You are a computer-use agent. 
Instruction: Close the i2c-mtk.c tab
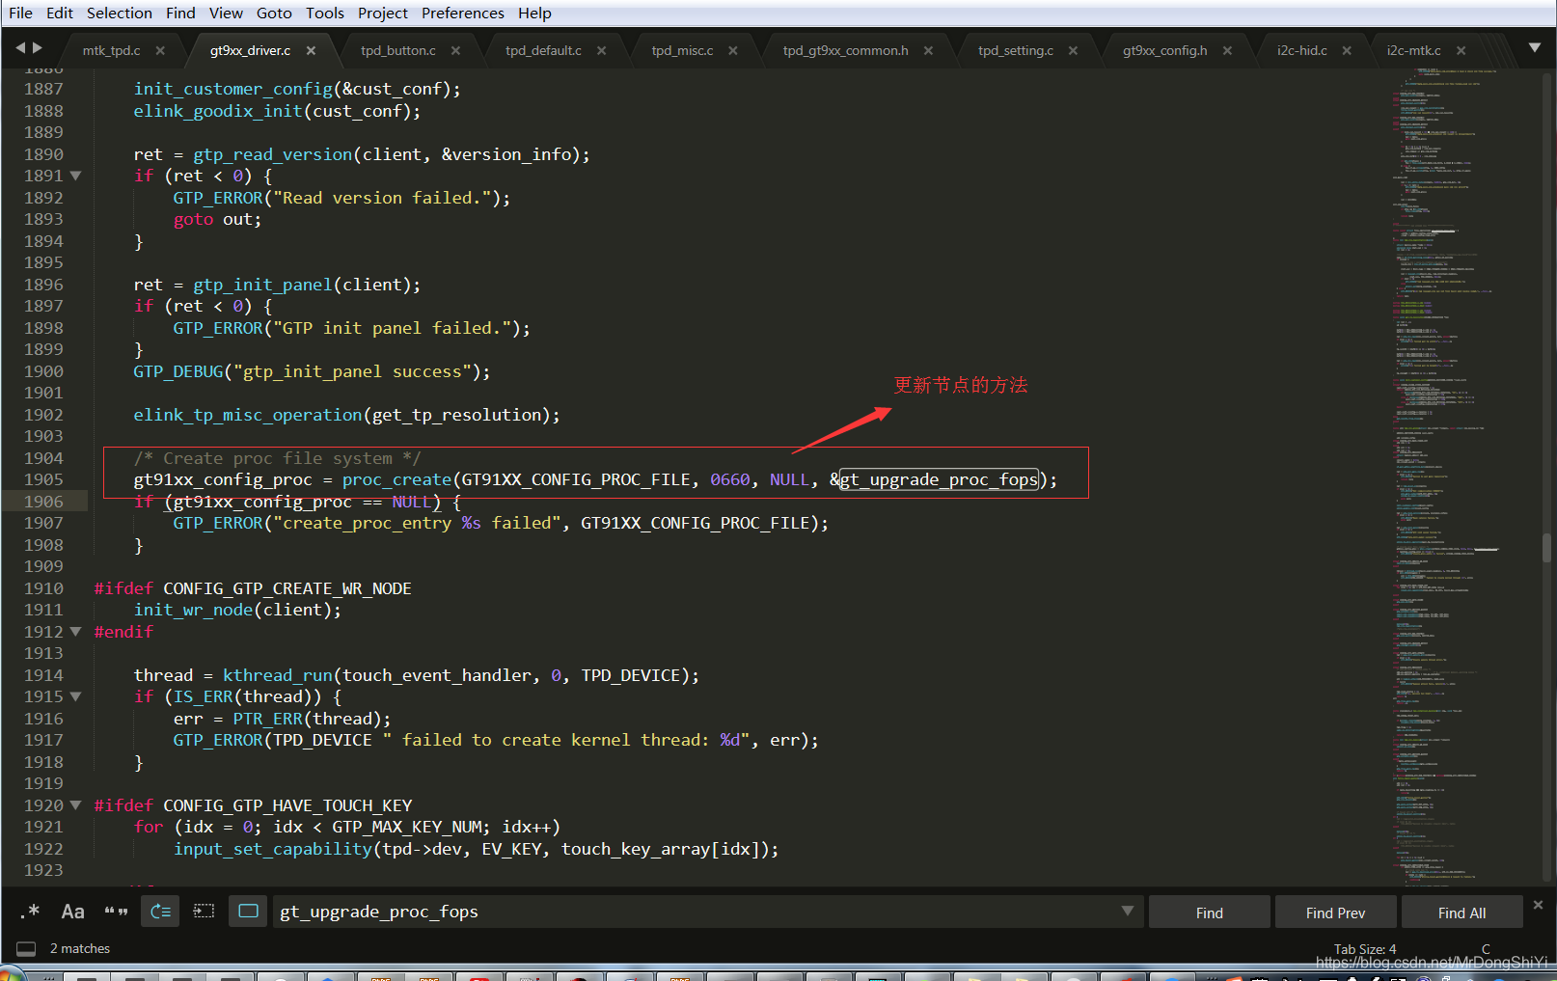tap(1461, 50)
